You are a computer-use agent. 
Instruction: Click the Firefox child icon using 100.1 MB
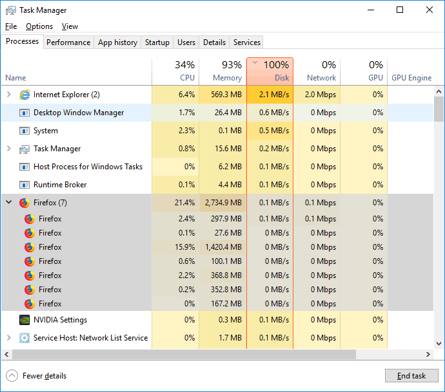coord(30,261)
